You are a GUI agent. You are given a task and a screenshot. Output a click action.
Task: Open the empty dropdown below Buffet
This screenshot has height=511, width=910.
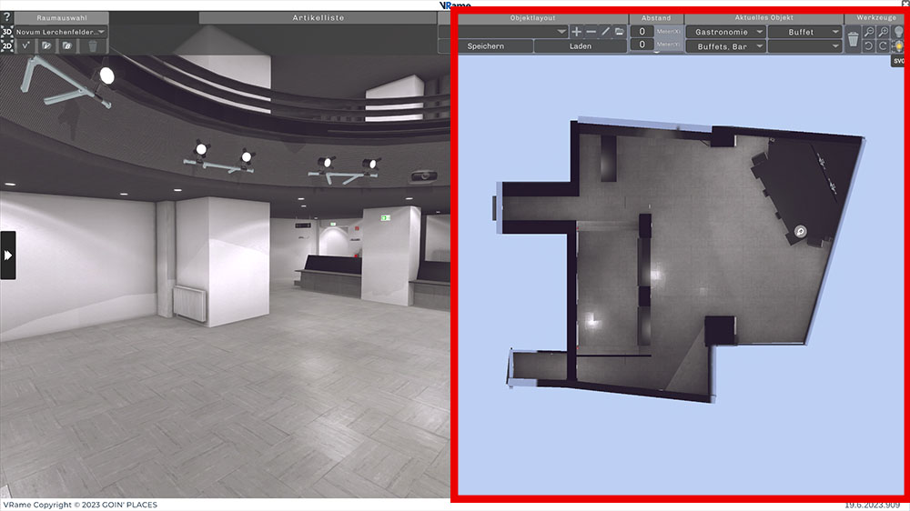804,46
